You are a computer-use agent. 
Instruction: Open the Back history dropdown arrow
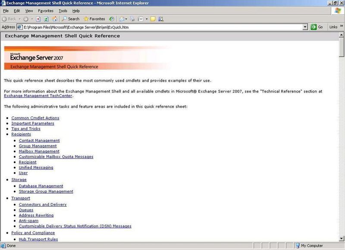[19, 19]
